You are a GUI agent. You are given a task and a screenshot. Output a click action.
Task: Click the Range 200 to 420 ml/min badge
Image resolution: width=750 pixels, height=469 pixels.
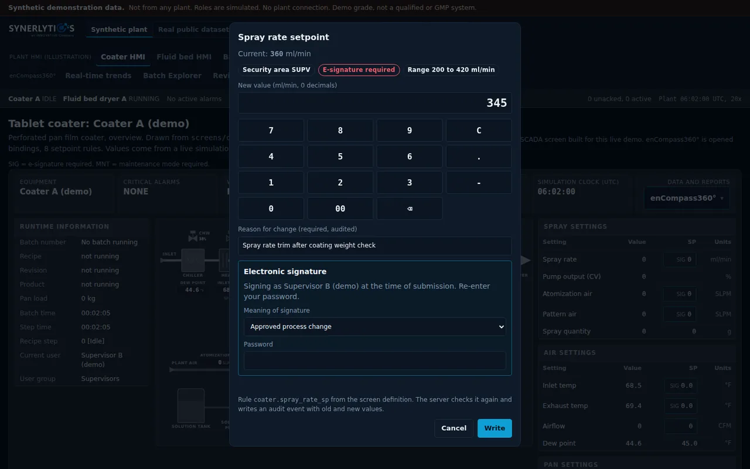point(451,70)
